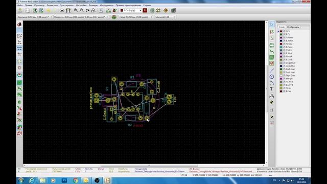
Task: Toggle grid display in left toolbar
Action: click(19, 31)
